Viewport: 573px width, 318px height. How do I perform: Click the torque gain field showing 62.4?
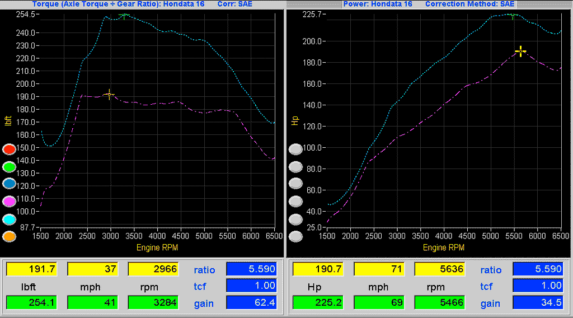tap(251, 303)
